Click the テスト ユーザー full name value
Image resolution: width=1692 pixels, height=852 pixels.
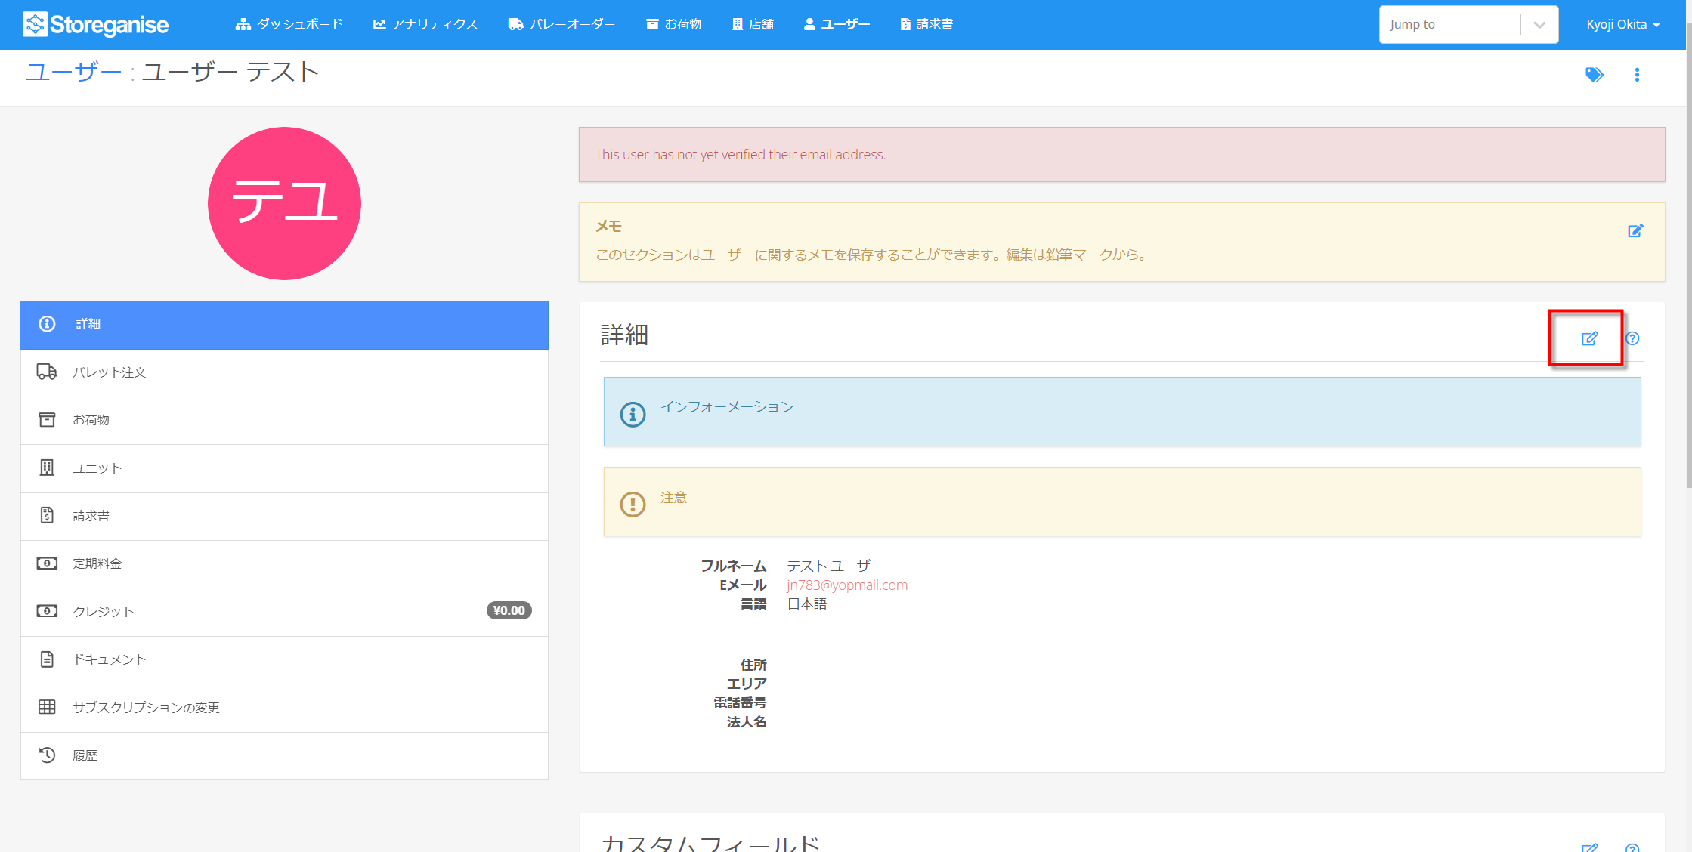(834, 566)
